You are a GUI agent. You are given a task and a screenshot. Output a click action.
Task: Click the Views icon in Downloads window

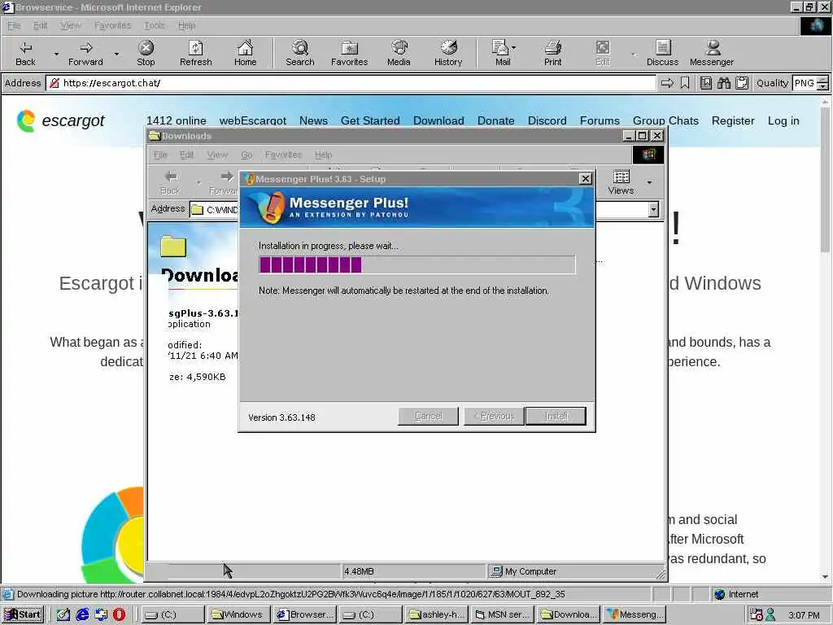pyautogui.click(x=621, y=182)
